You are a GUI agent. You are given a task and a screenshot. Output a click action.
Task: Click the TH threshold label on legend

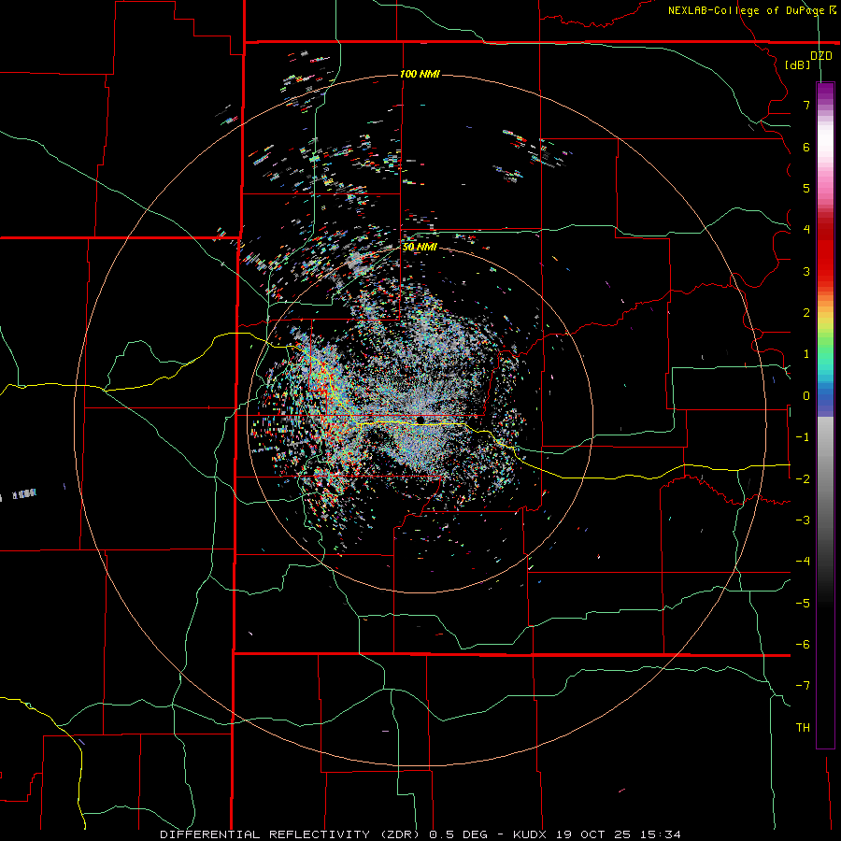click(x=803, y=727)
